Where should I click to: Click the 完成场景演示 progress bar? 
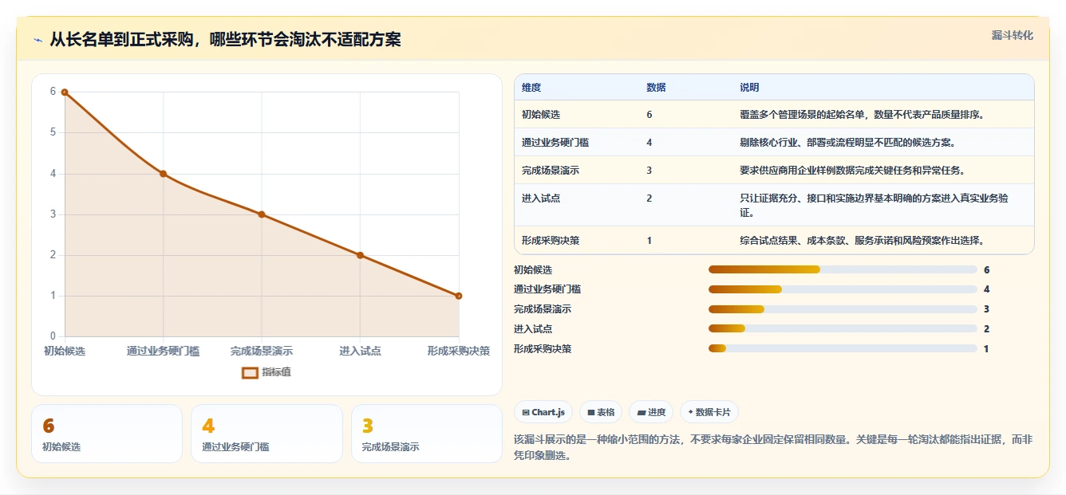tap(843, 309)
